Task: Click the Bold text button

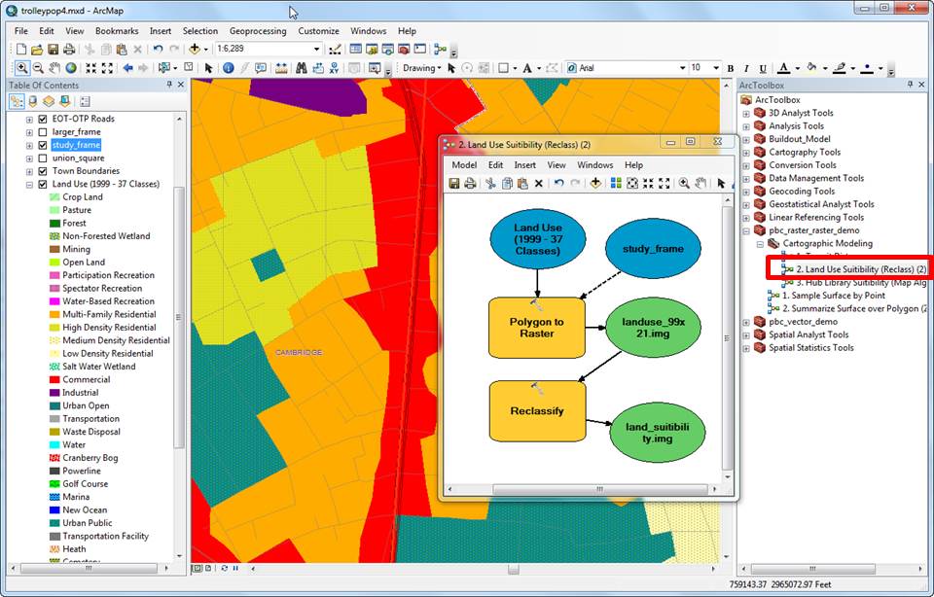Action: 731,68
